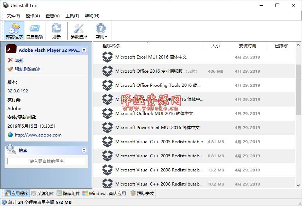Sort by 安装时间 column header
Image resolution: width=302 pixels, height=206 pixels.
tap(247, 46)
